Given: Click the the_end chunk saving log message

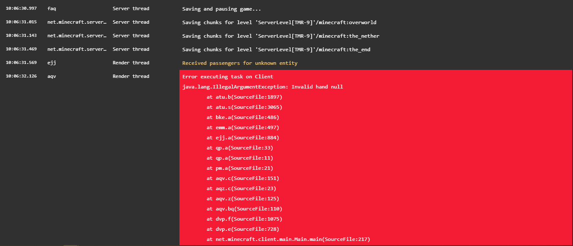Looking at the screenshot, I should click(x=276, y=50).
